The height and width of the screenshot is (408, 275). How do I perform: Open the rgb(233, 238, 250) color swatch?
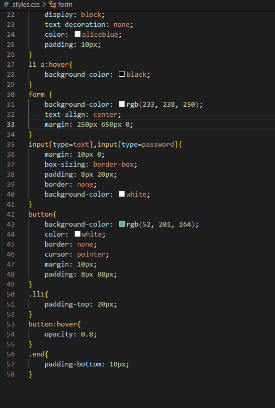click(122, 104)
